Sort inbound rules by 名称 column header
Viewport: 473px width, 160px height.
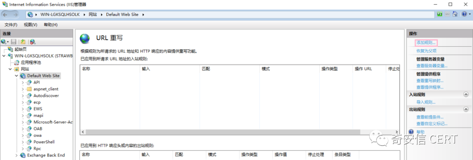(110, 69)
